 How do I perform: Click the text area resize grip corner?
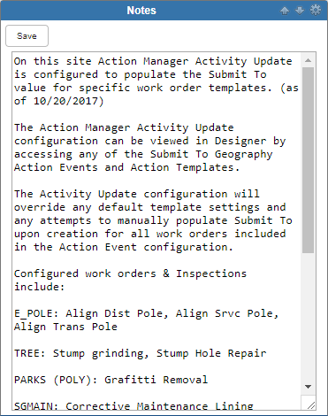tap(310, 405)
